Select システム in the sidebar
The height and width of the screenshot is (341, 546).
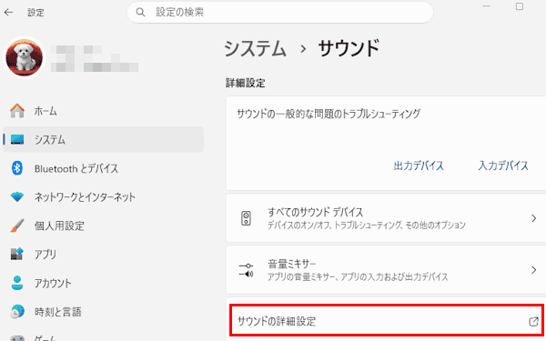(103, 139)
